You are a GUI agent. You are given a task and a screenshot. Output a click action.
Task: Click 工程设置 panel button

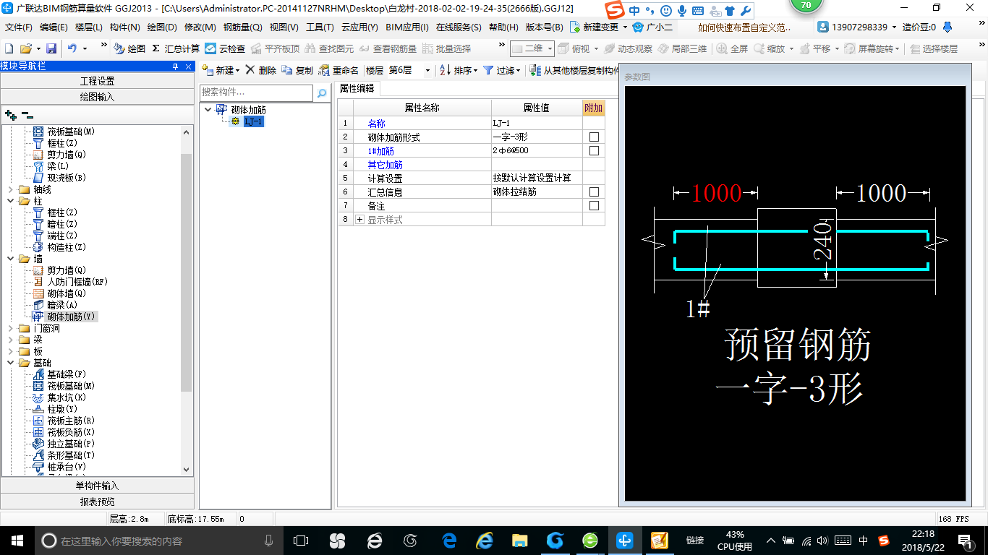(x=97, y=81)
